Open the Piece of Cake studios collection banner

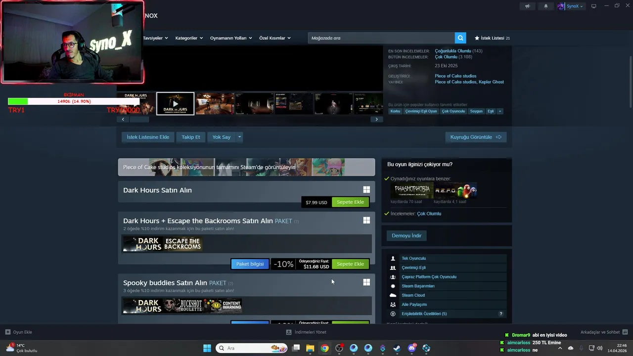[x=246, y=167]
